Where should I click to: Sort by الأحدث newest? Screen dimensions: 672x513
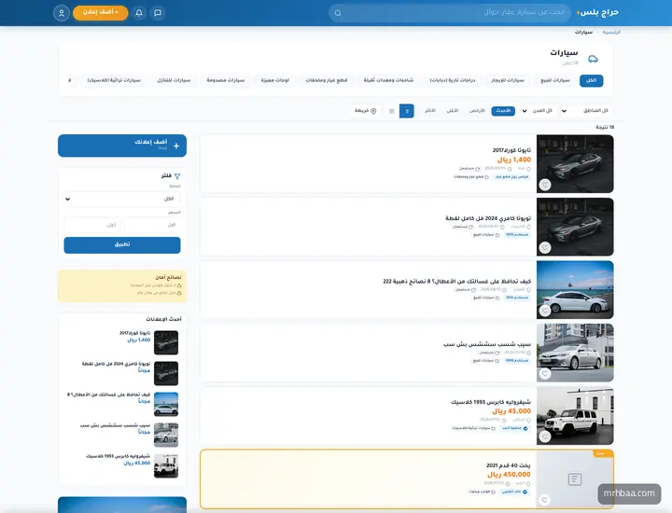[x=503, y=111]
